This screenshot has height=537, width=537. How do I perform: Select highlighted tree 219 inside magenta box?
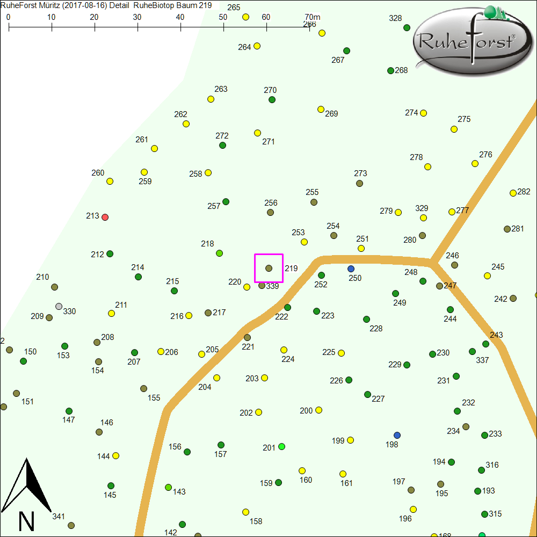click(268, 268)
